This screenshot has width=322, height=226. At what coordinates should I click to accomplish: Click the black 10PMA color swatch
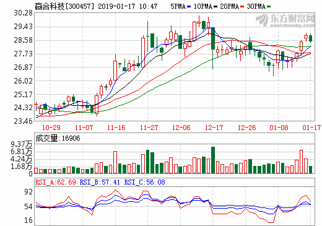click(x=215, y=7)
